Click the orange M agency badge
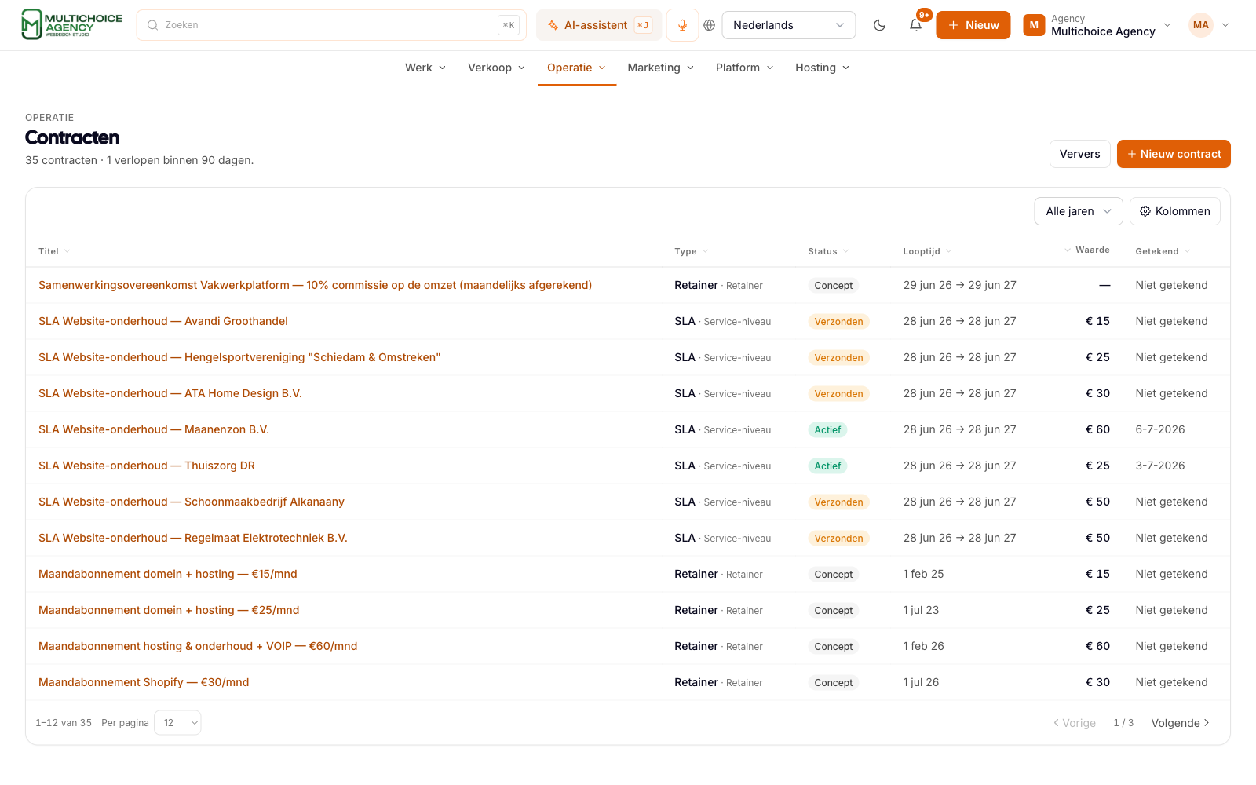1256x785 pixels. [1034, 25]
